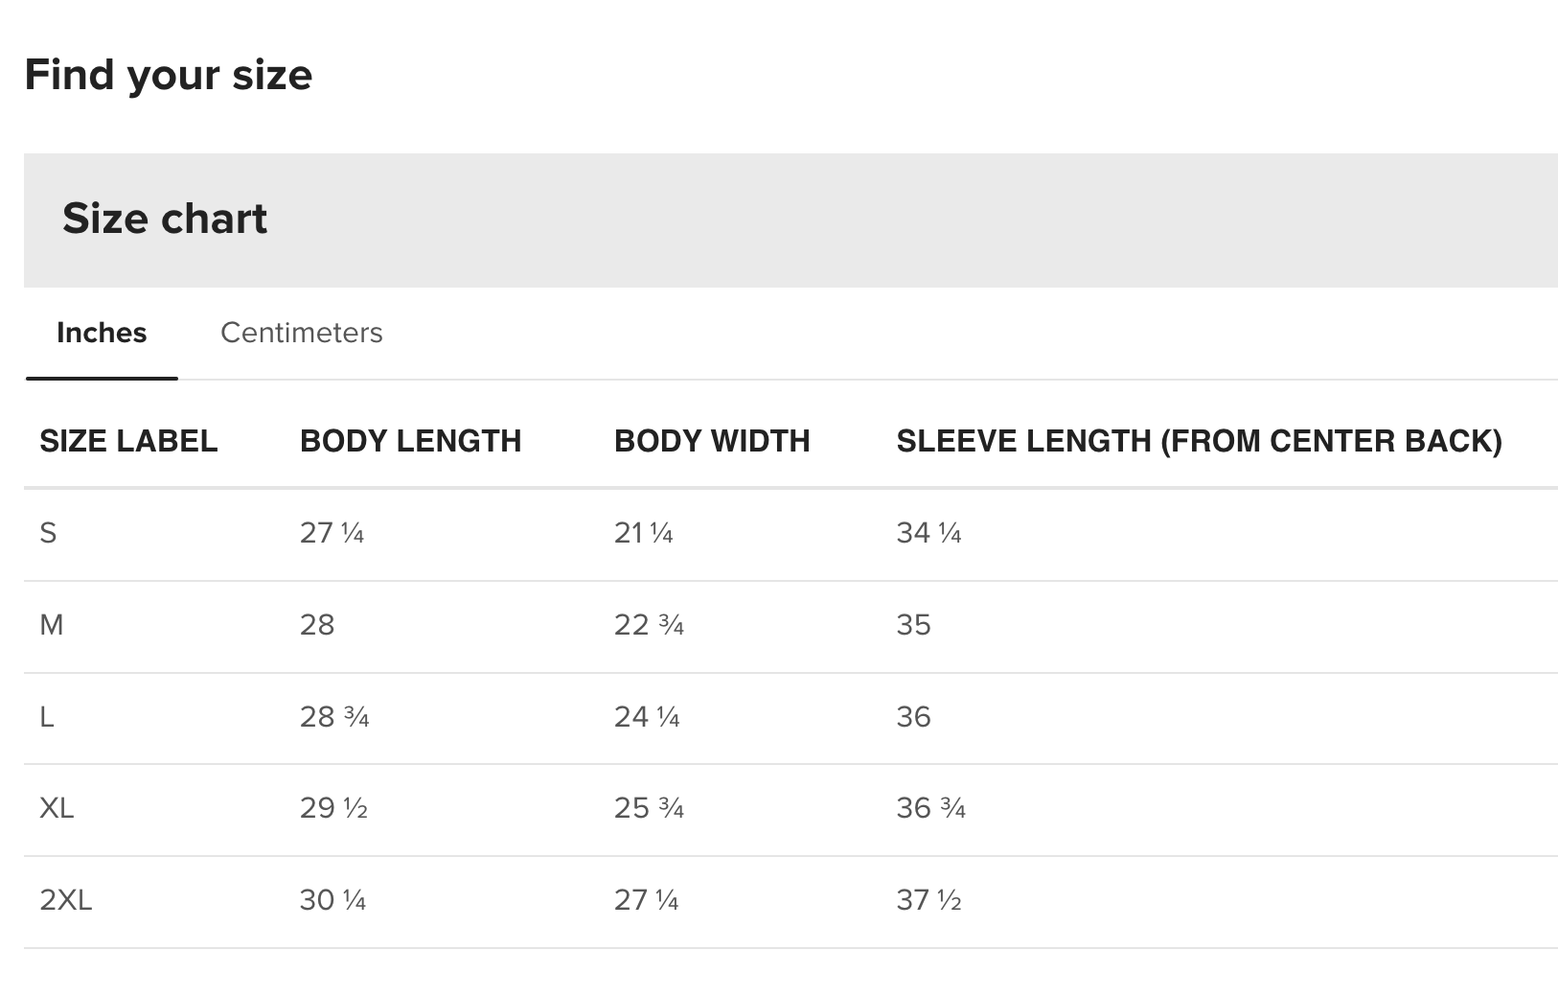Click the Size chart header bar
The image size is (1558, 996).
point(790,220)
